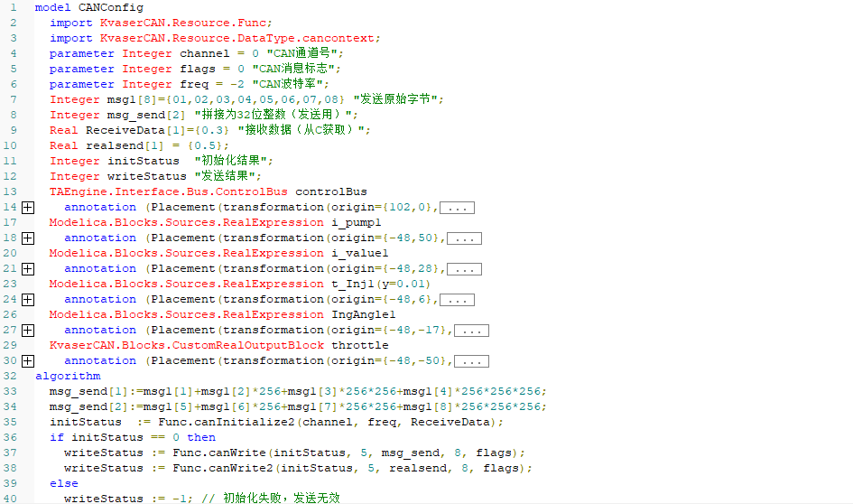The width and height of the screenshot is (853, 504).
Task: Expand the folded annotation on line 18
Action: click(28, 238)
